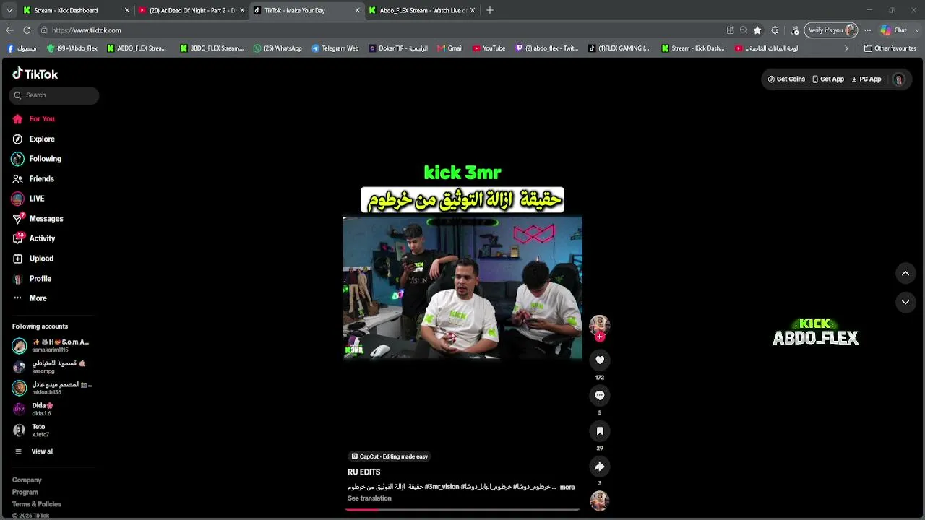The width and height of the screenshot is (925, 520).
Task: Open the RU EDITS creator profile
Action: coord(364,472)
